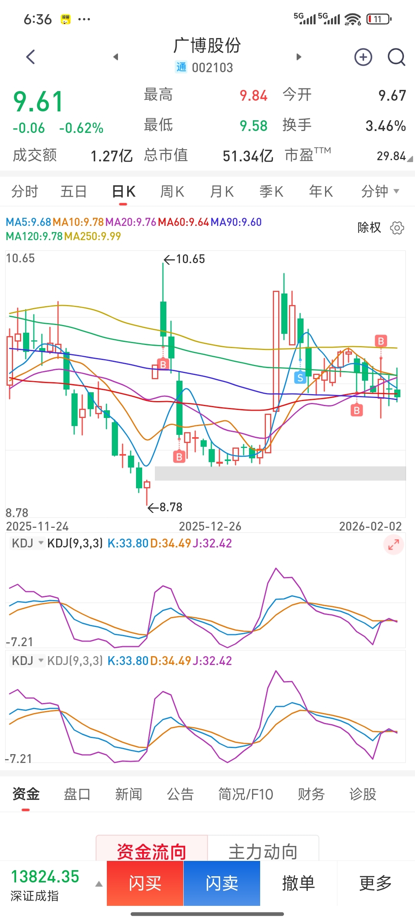Open the 简况/F10 section tab
Viewport: 415px width, 922px height.
246,794
